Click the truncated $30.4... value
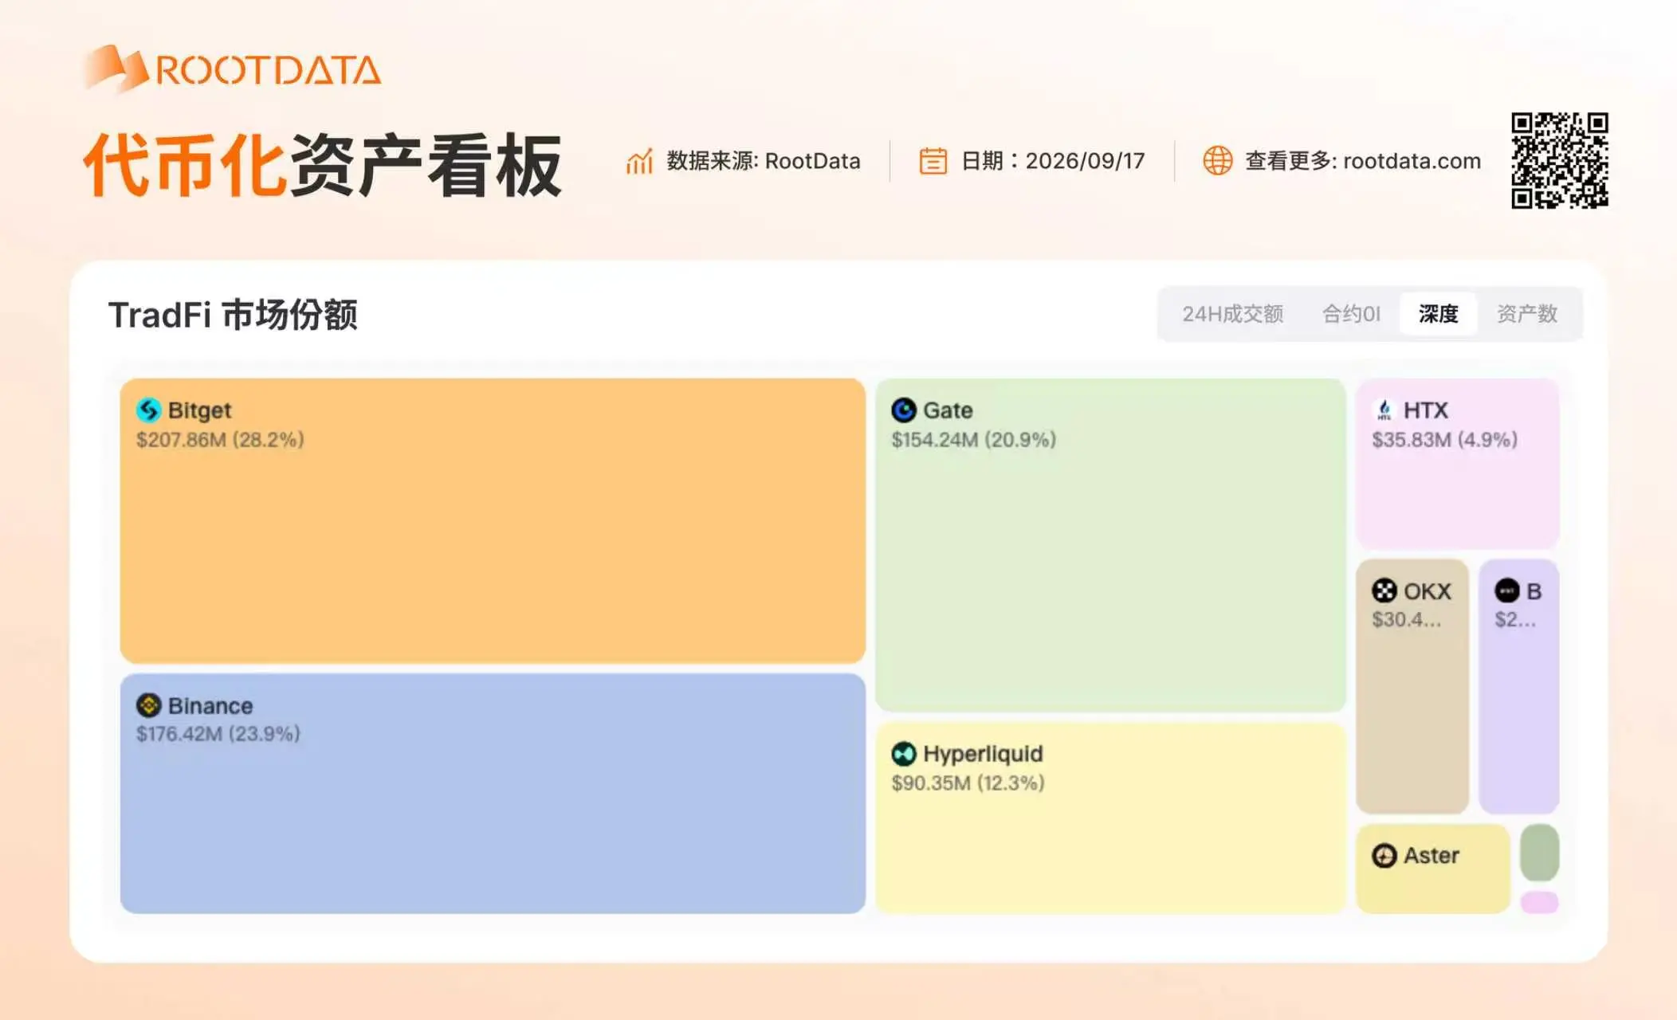The image size is (1677, 1020). (1407, 619)
